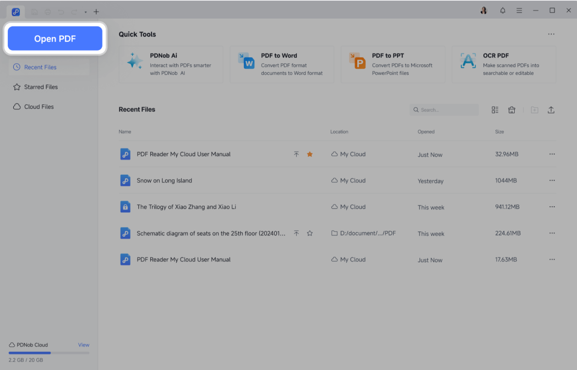This screenshot has width=577, height=370.
Task: Sort by Size column header
Action: click(499, 131)
